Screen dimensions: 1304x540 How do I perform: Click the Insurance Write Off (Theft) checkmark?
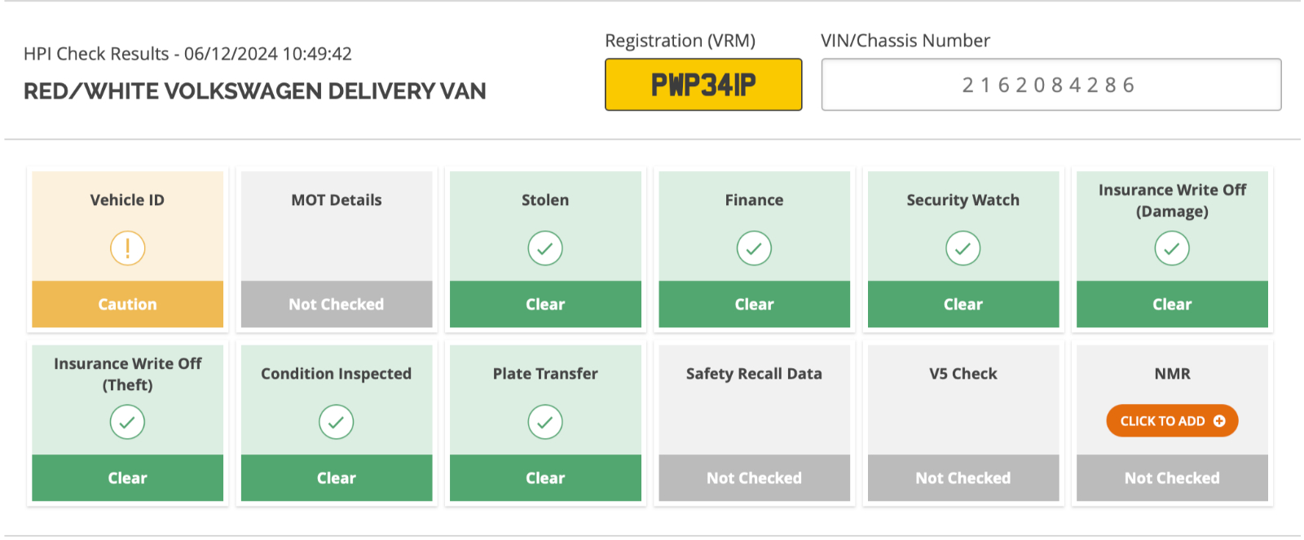pyautogui.click(x=127, y=422)
